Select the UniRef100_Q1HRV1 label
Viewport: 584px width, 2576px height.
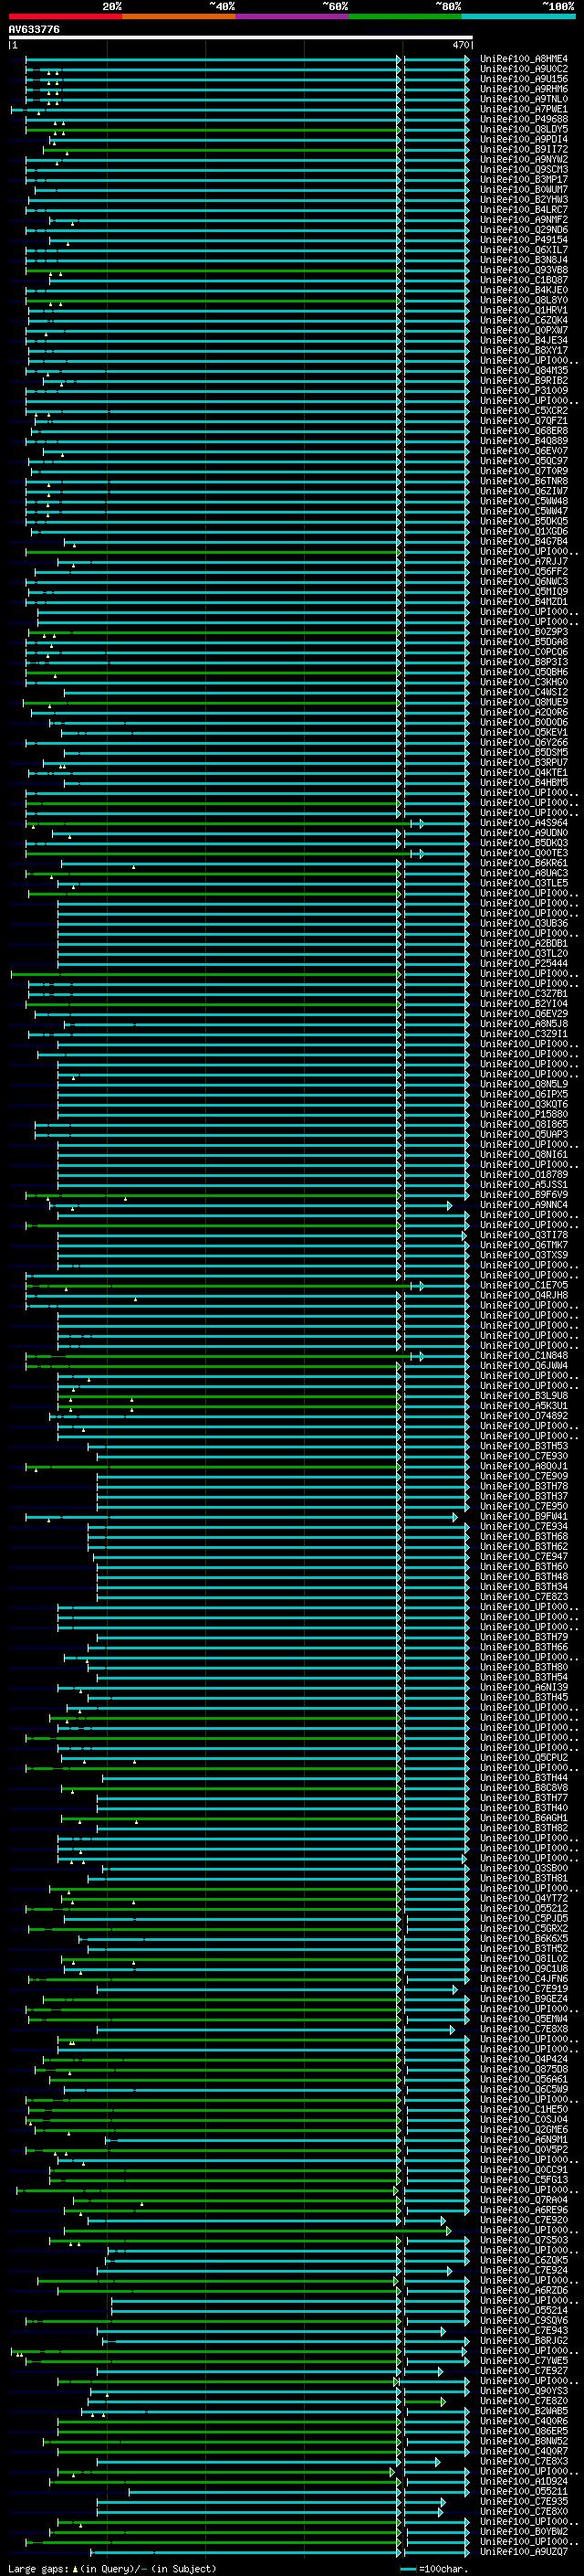(x=524, y=310)
